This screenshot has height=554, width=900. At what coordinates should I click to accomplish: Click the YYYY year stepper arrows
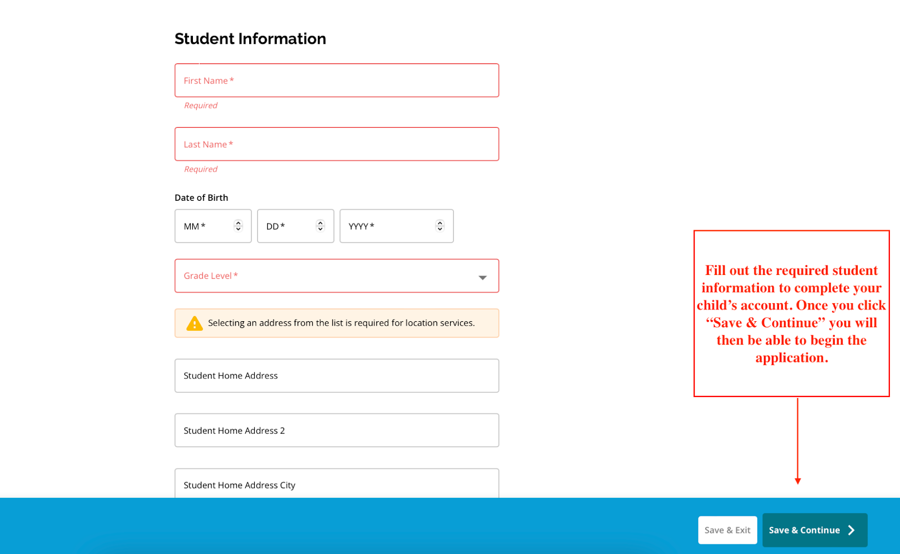(440, 226)
